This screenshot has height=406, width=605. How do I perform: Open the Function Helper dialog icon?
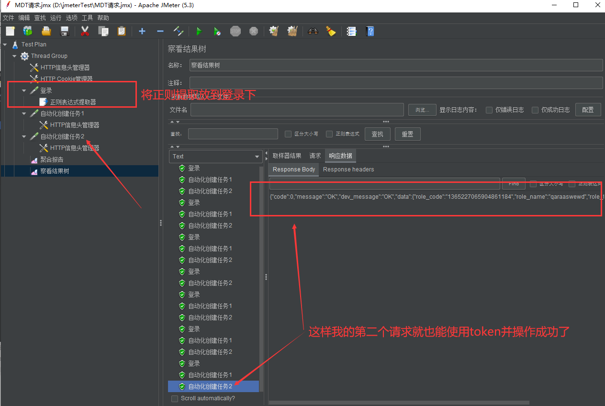(x=352, y=31)
